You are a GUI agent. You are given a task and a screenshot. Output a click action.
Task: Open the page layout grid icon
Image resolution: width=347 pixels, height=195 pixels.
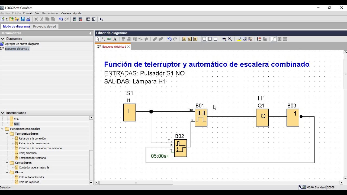coord(245,39)
